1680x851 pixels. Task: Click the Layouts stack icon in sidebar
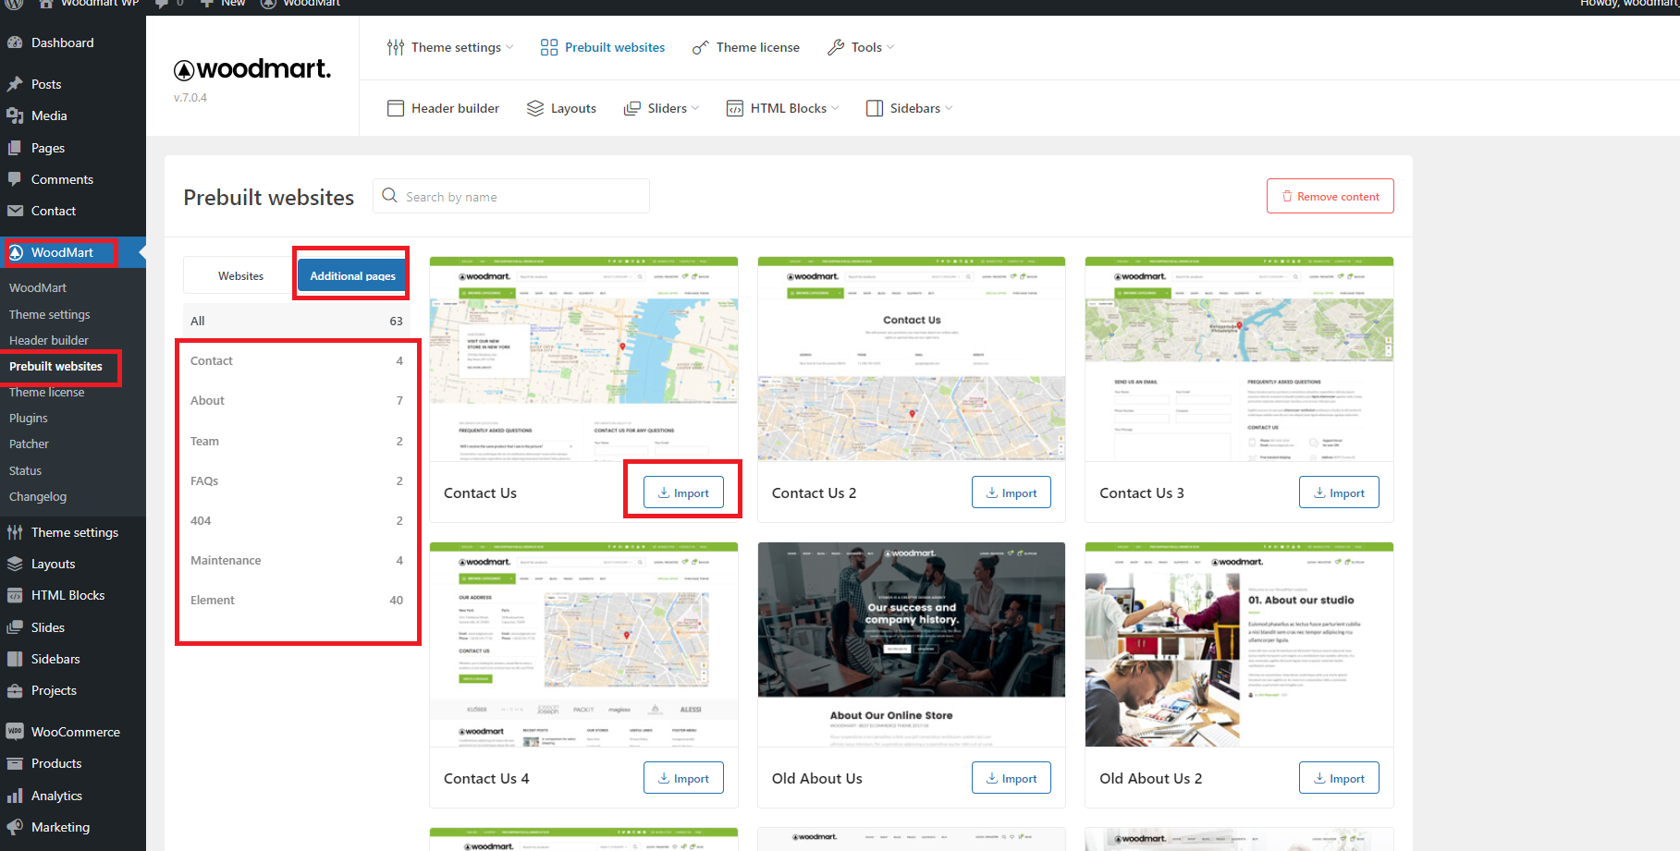tap(15, 564)
